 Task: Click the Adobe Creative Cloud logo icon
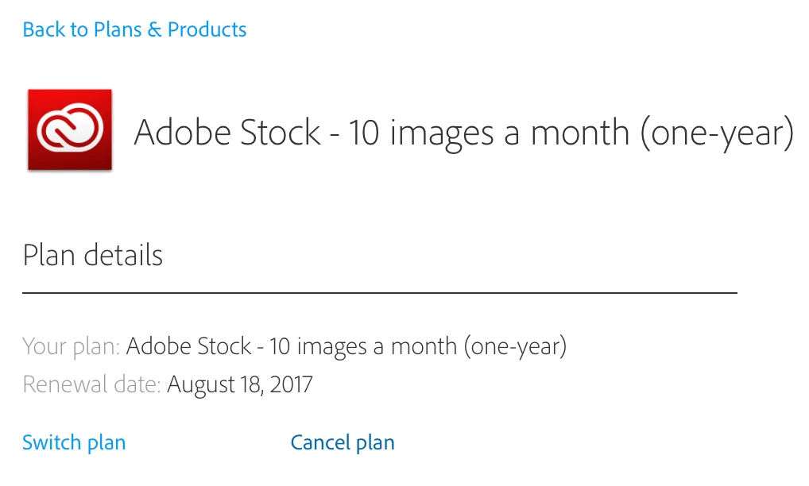tap(70, 130)
